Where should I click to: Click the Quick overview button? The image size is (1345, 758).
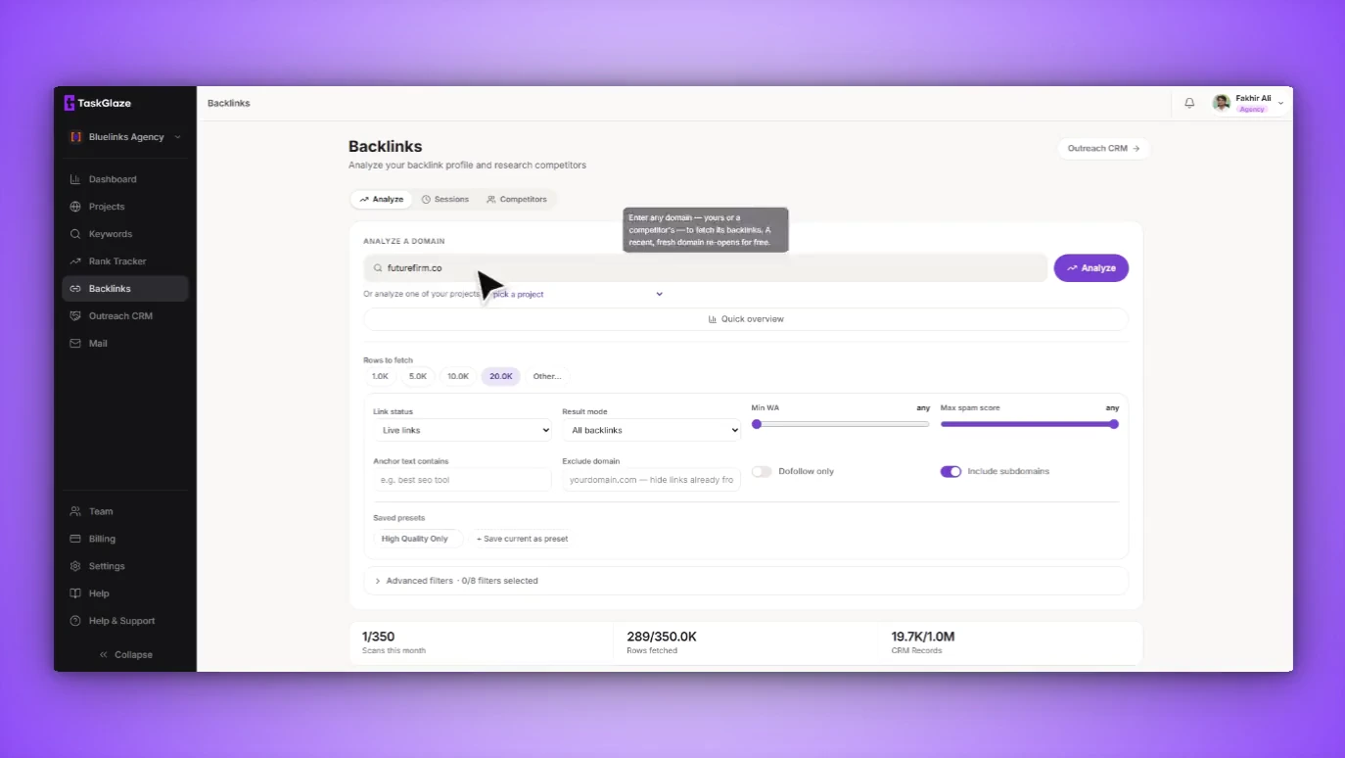746,319
